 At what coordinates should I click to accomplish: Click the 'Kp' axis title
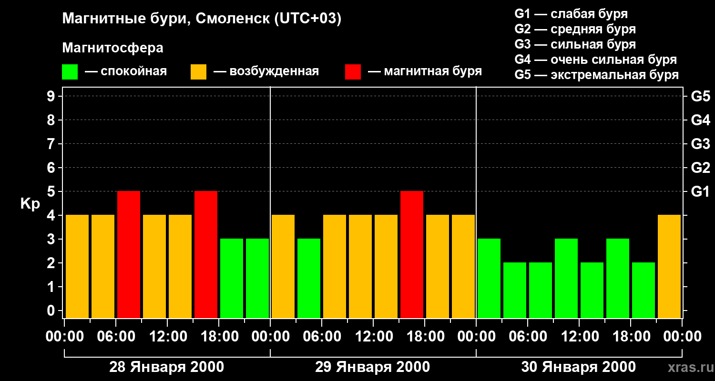pyautogui.click(x=30, y=204)
